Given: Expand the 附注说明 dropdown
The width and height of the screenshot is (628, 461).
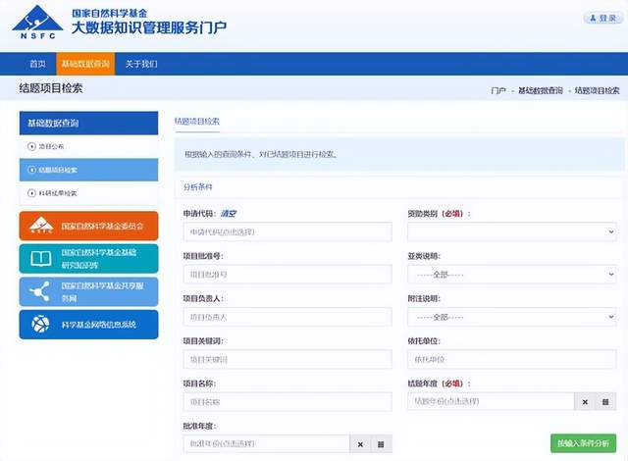Looking at the screenshot, I should [x=512, y=317].
